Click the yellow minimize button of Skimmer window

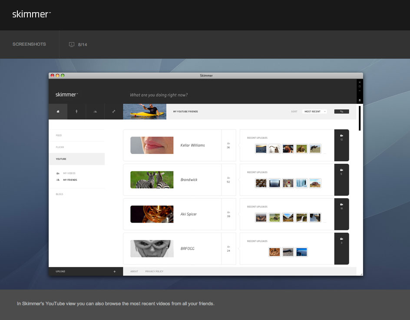click(57, 75)
